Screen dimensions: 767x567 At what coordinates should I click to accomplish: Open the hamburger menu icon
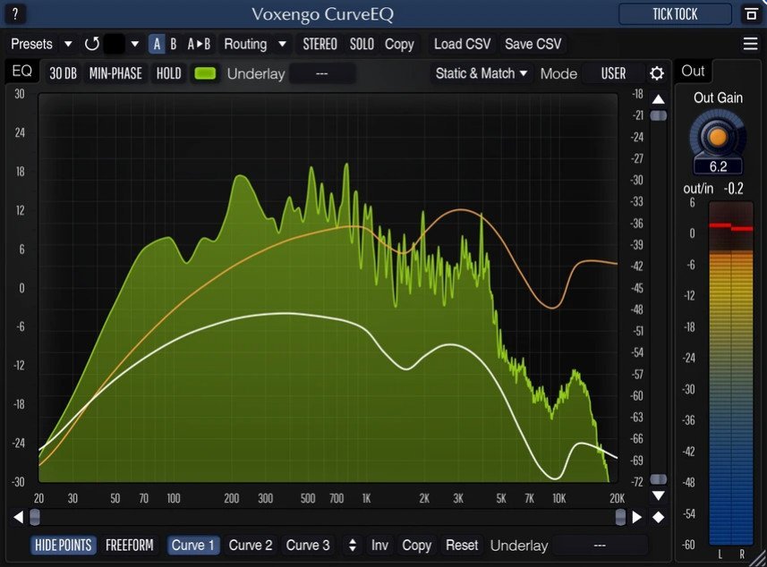click(x=750, y=44)
